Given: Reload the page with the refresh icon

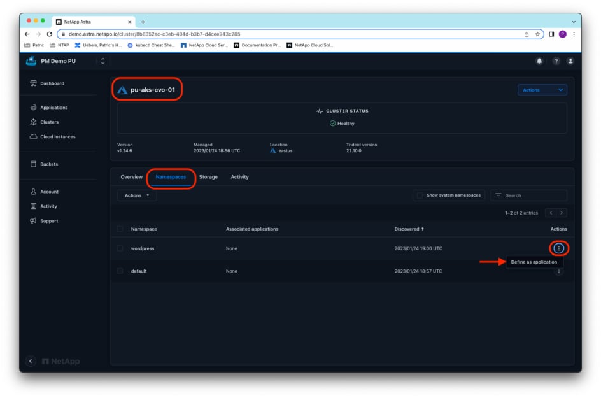Looking at the screenshot, I should pyautogui.click(x=50, y=34).
